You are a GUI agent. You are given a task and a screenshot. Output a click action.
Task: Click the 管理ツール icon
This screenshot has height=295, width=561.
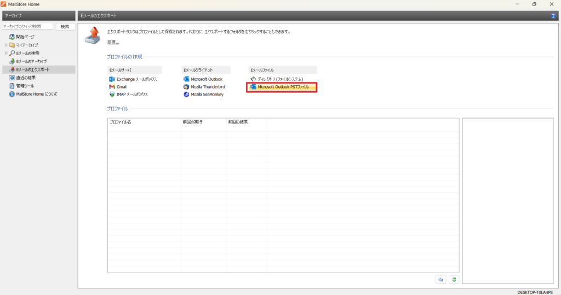[x=12, y=86]
